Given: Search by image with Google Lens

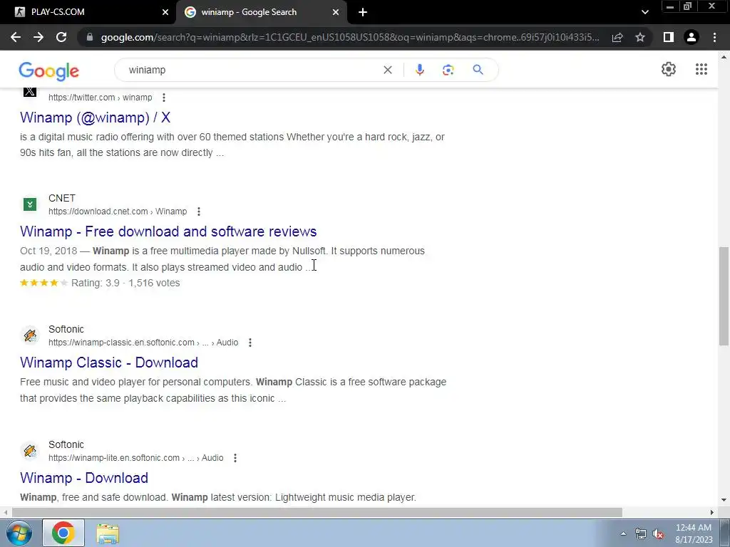Looking at the screenshot, I should point(448,70).
